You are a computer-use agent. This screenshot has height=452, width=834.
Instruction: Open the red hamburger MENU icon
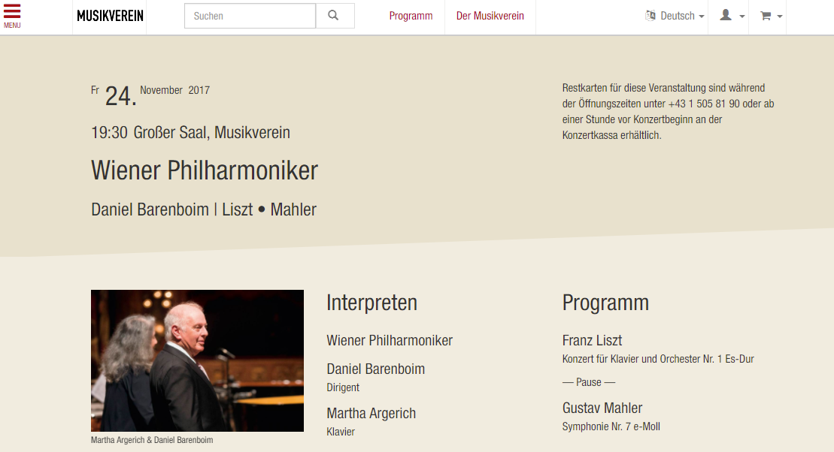[12, 16]
